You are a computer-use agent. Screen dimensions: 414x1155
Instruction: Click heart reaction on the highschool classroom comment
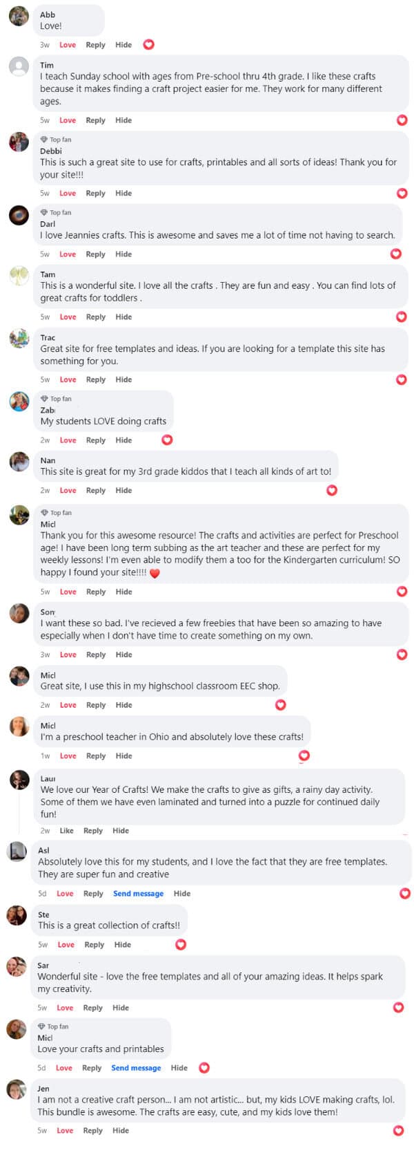pos(281,704)
